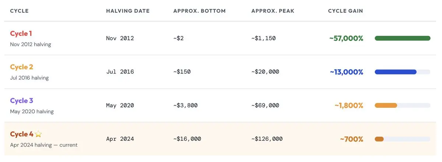Click the Jul 2016 halving date cell
Image resolution: width=442 pixels, height=162 pixels.
[120, 72]
